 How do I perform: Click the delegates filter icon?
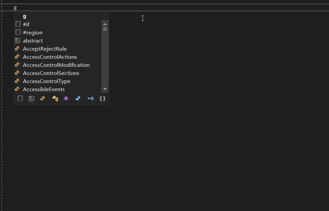click(x=90, y=98)
